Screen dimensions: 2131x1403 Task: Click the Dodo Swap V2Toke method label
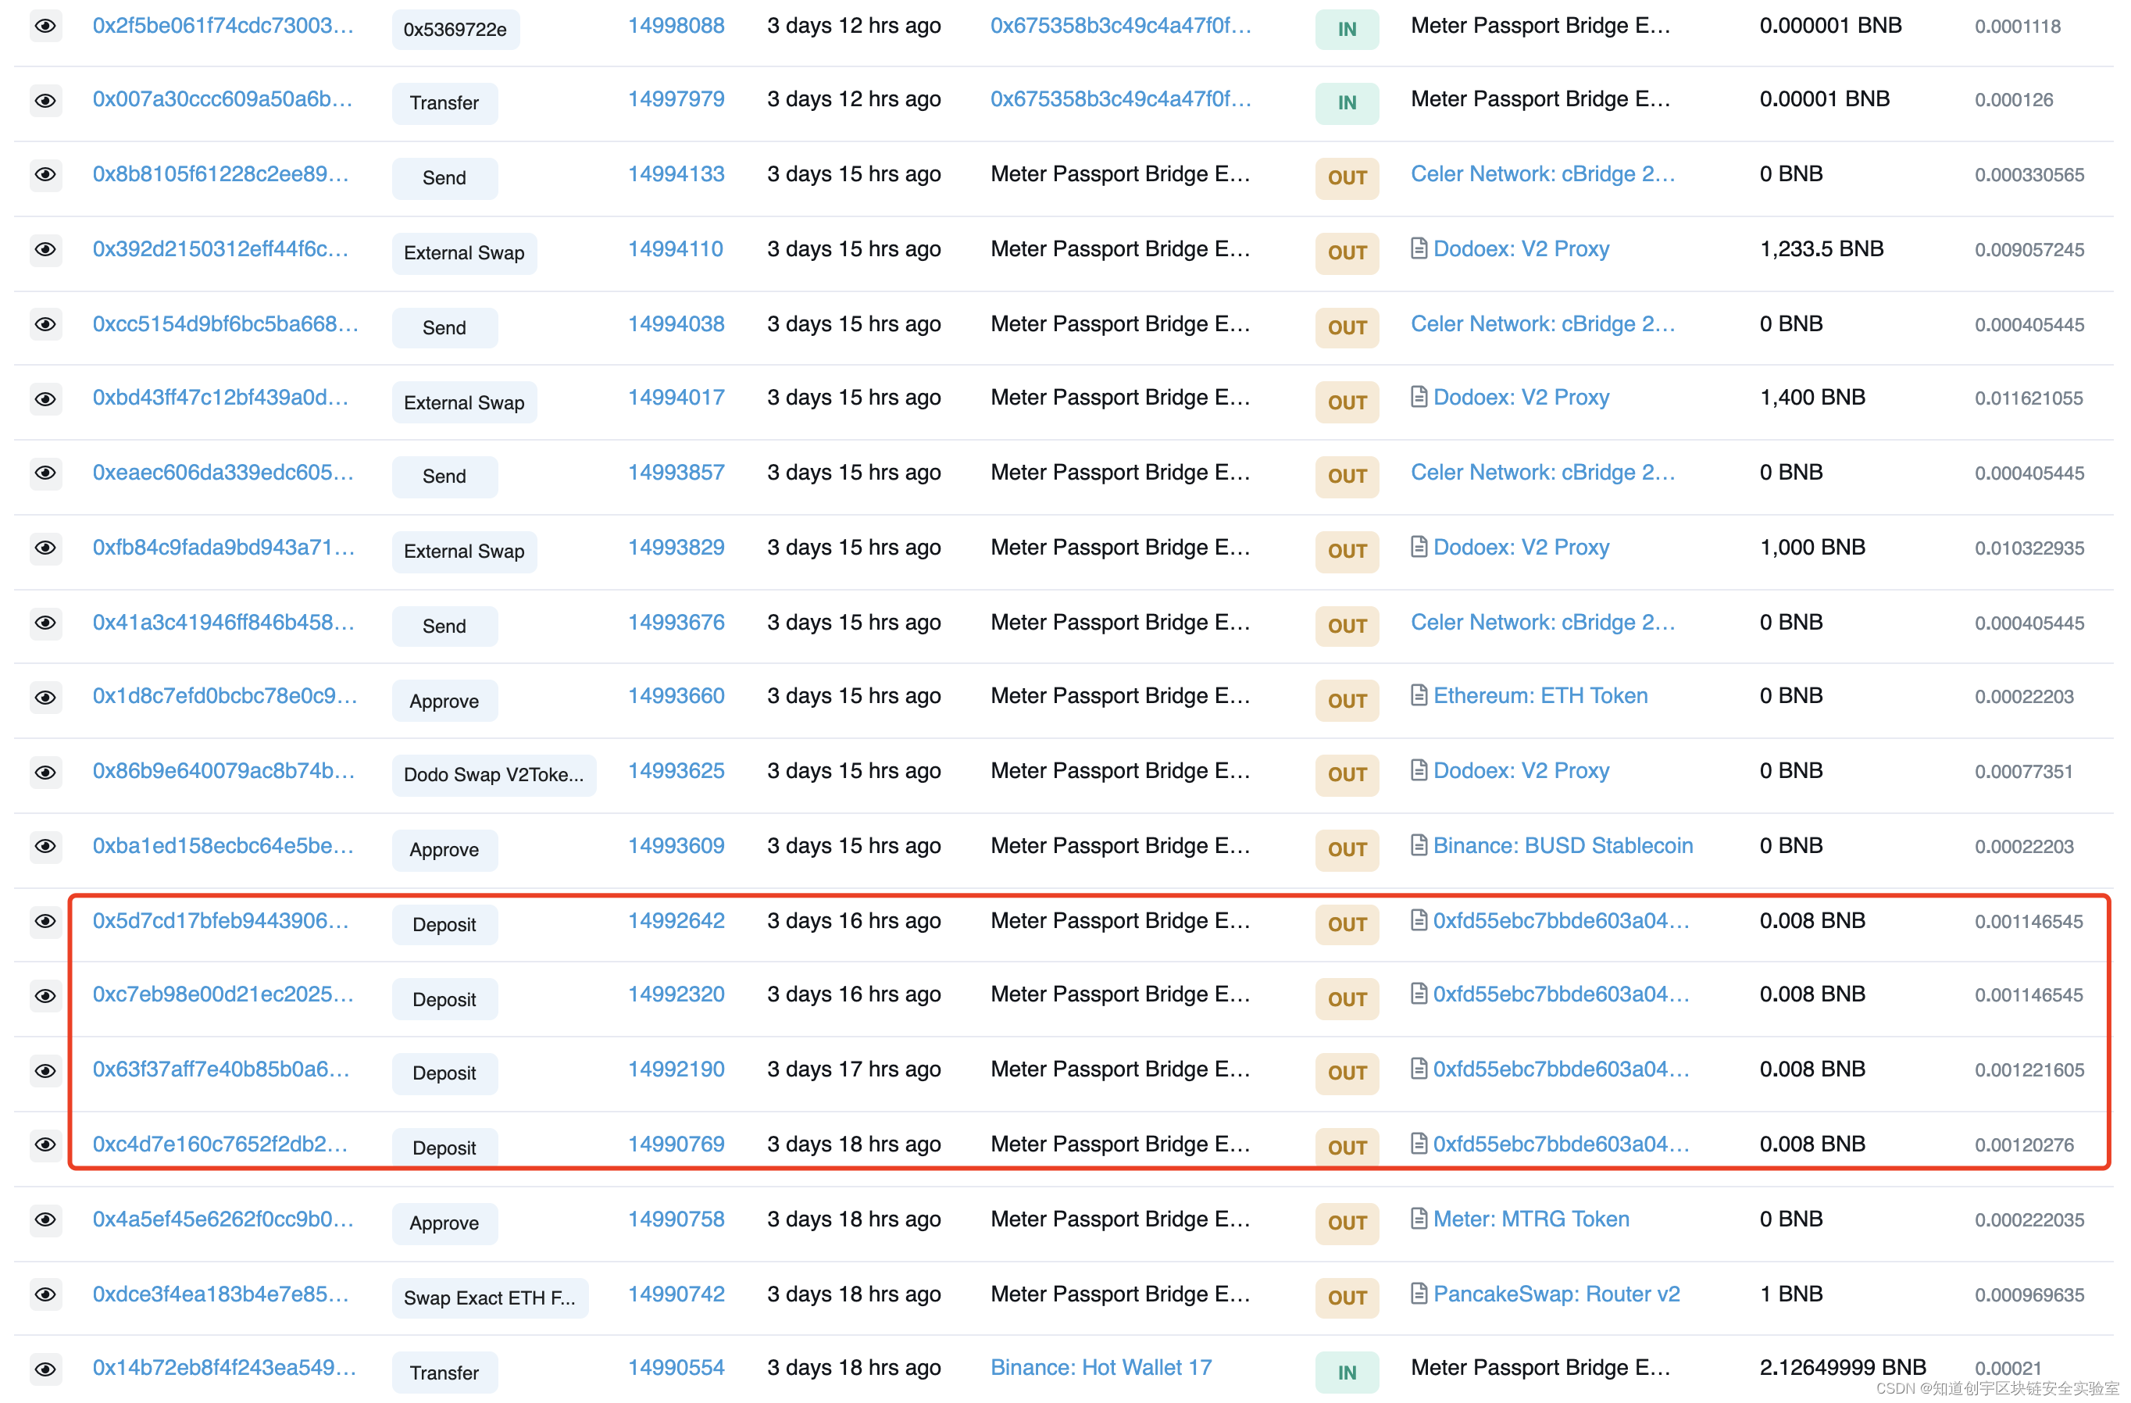pyautogui.click(x=494, y=776)
